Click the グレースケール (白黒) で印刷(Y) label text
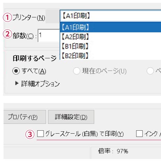 84,134
